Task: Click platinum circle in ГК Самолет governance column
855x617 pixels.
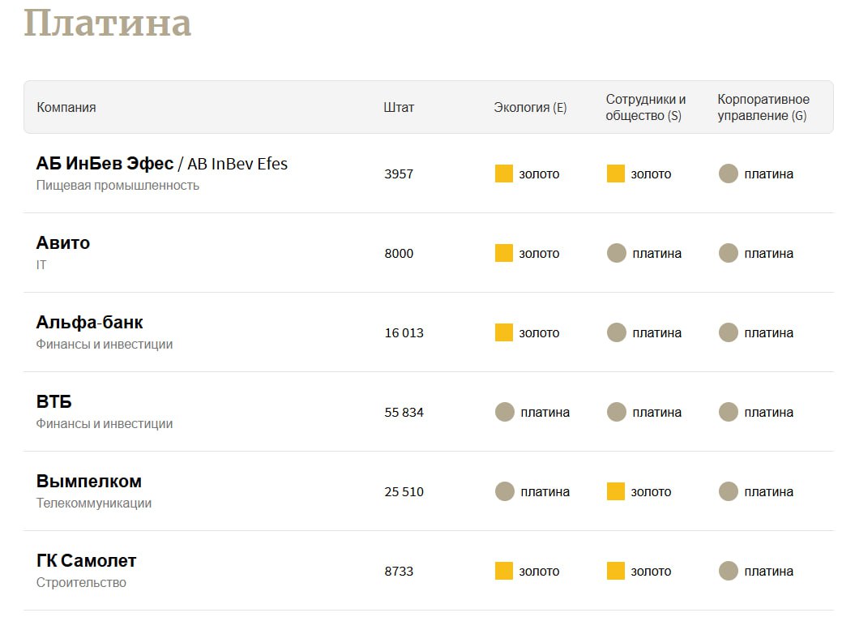Action: click(x=729, y=571)
